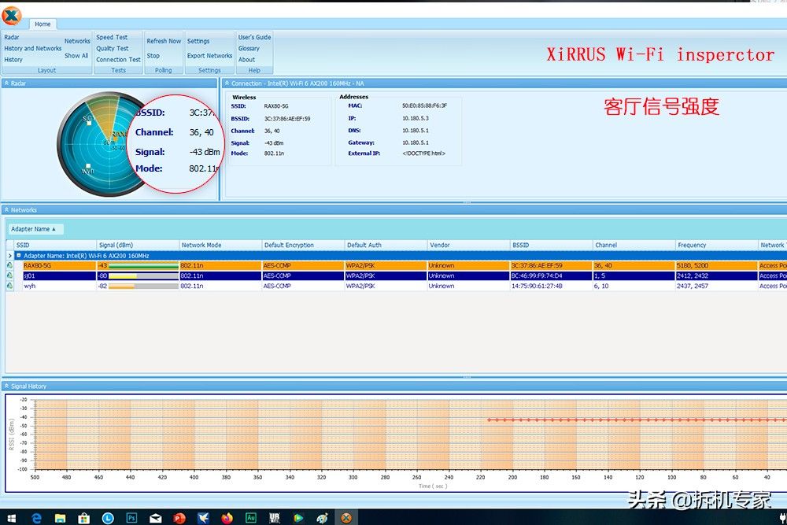Launch Firefox from the taskbar
This screenshot has width=787, height=525.
227,517
